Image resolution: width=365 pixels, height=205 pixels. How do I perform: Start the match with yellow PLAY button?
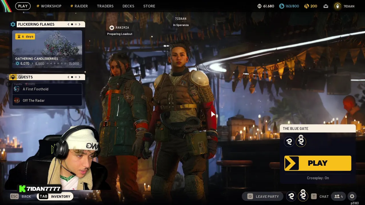(318, 163)
